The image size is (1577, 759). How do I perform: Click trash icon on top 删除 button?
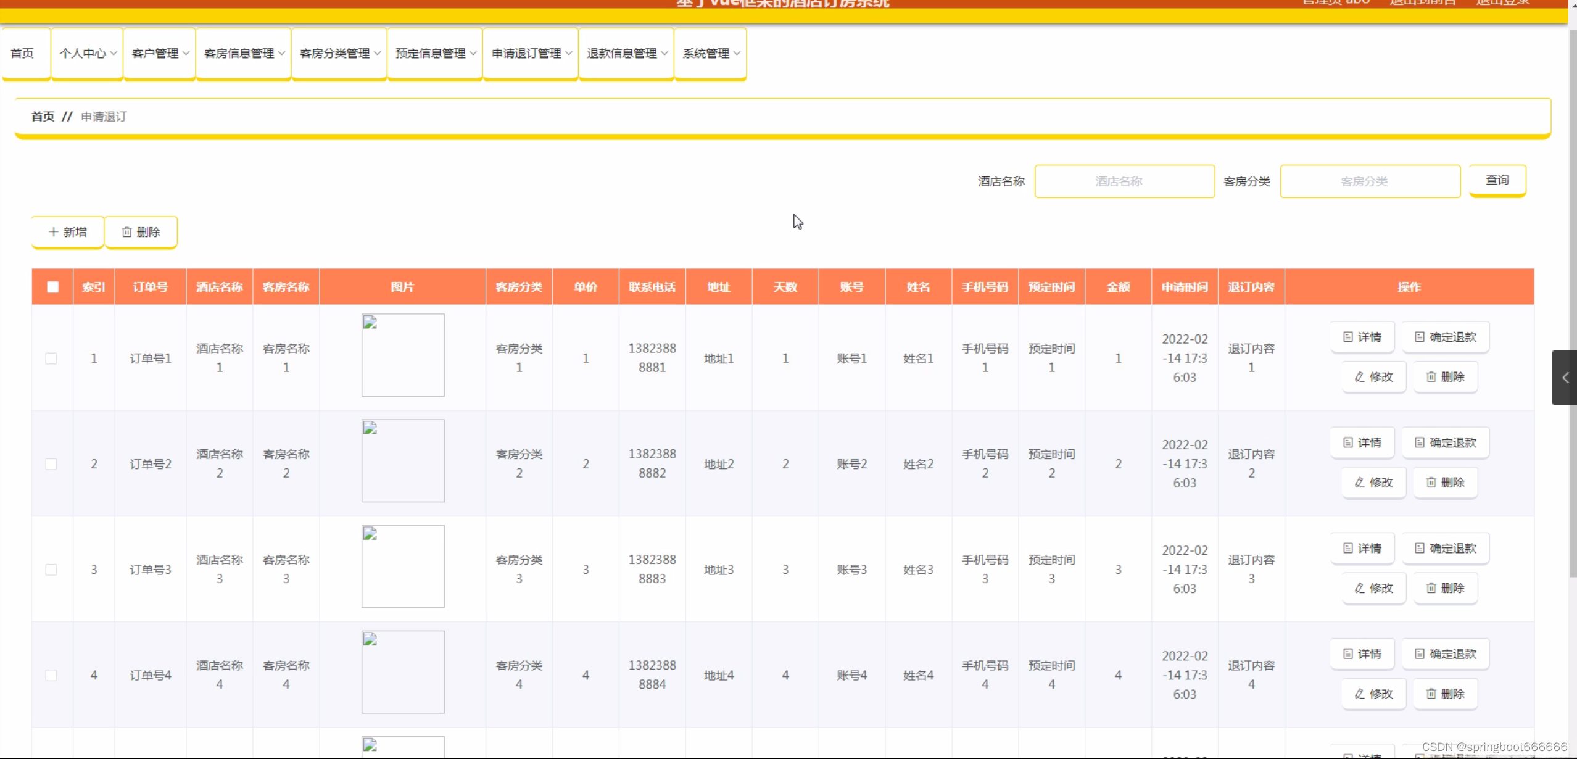(126, 232)
